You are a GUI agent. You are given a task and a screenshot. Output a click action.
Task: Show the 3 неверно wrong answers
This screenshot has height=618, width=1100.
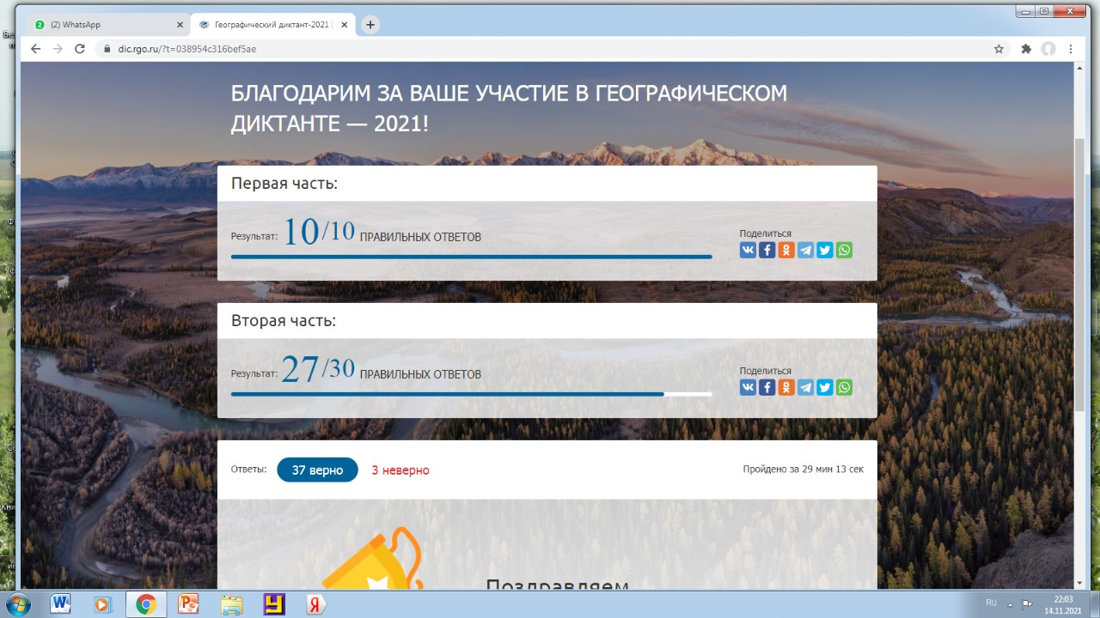point(400,470)
